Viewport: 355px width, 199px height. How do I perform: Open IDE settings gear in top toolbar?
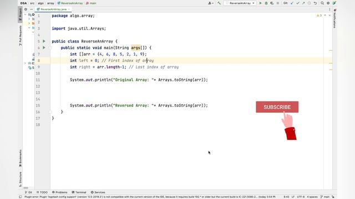[x=328, y=3]
